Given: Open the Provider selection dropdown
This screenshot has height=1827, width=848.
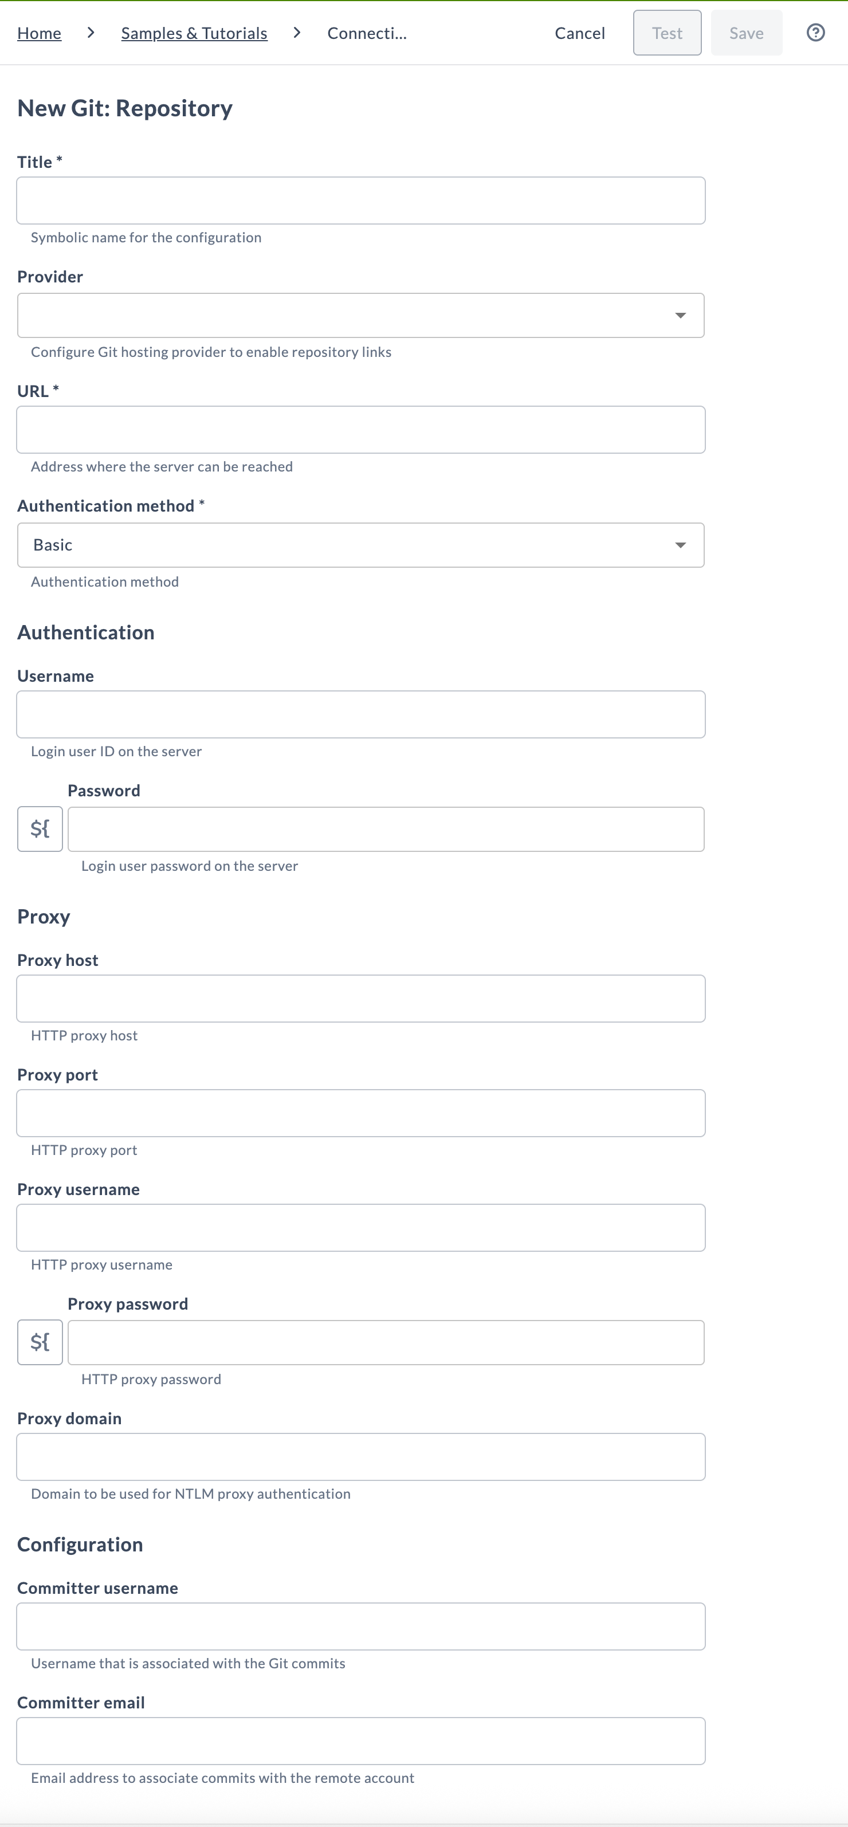Looking at the screenshot, I should (x=360, y=315).
